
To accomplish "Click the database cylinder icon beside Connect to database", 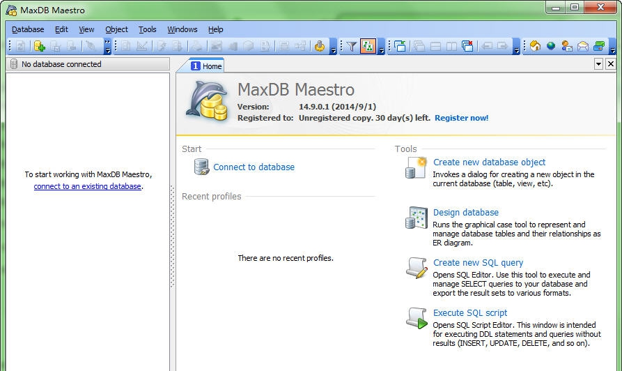I will click(201, 167).
